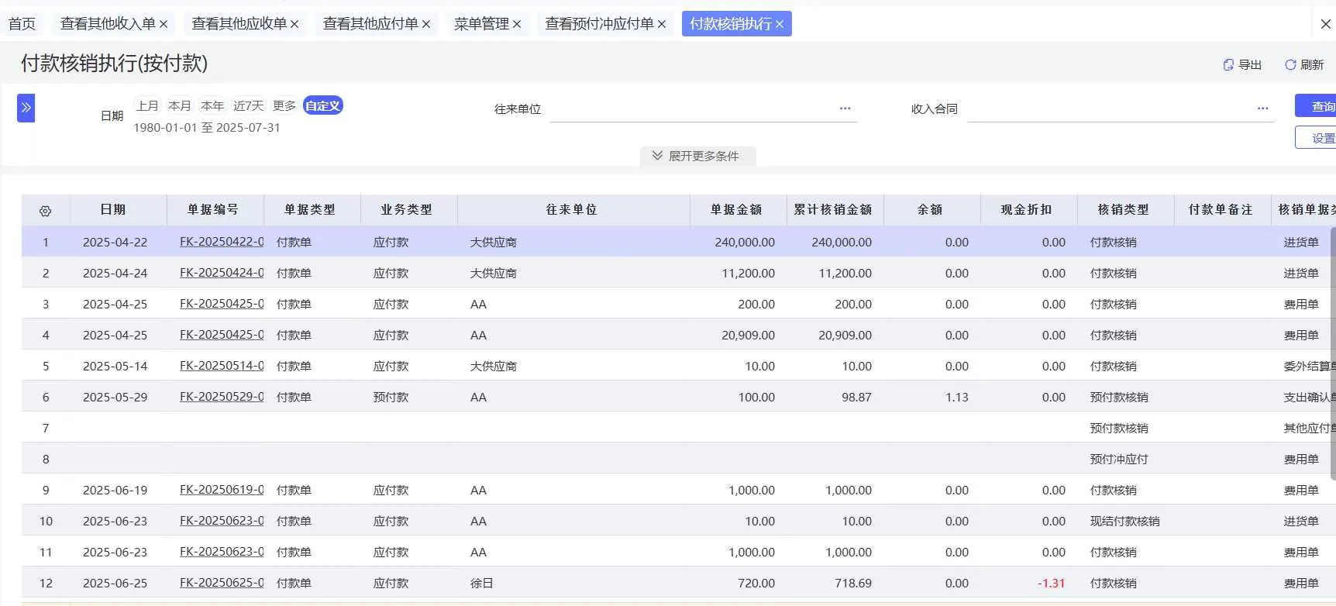The width and height of the screenshot is (1336, 606).
Task: Close the 付款核销执行 tab
Action: pos(780,24)
